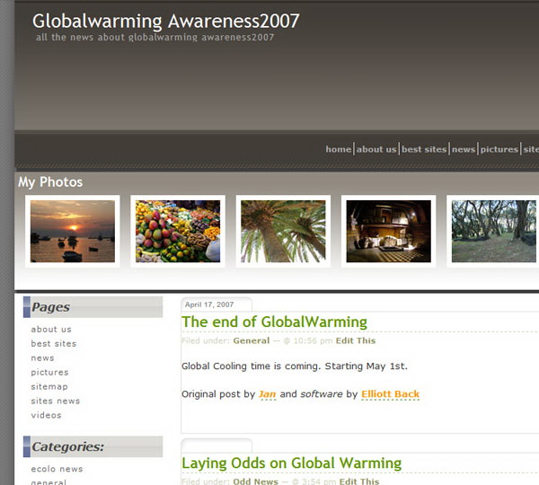Open the fruit market photo thumbnail

tap(178, 231)
